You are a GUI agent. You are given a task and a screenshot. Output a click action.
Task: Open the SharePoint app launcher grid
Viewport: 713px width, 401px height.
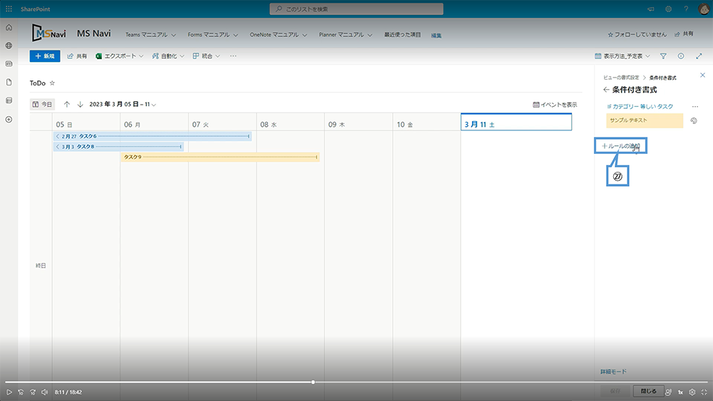[x=9, y=9]
